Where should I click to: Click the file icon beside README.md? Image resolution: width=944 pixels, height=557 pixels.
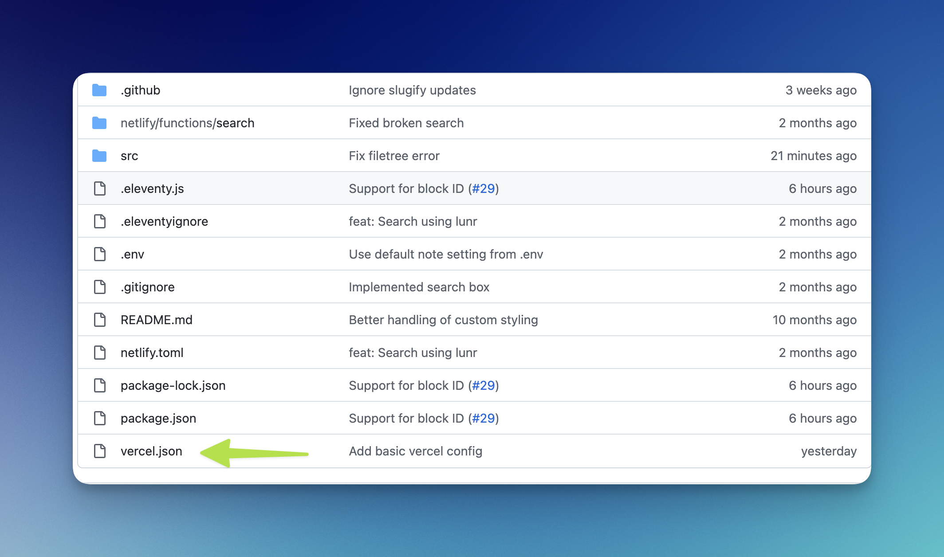100,320
